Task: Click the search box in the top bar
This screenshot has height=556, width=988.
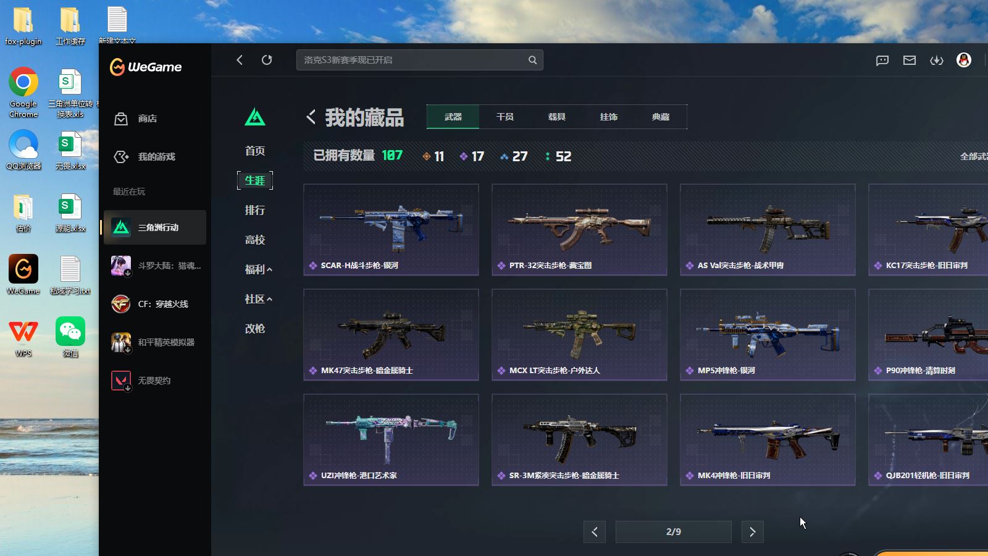Action: [420, 60]
